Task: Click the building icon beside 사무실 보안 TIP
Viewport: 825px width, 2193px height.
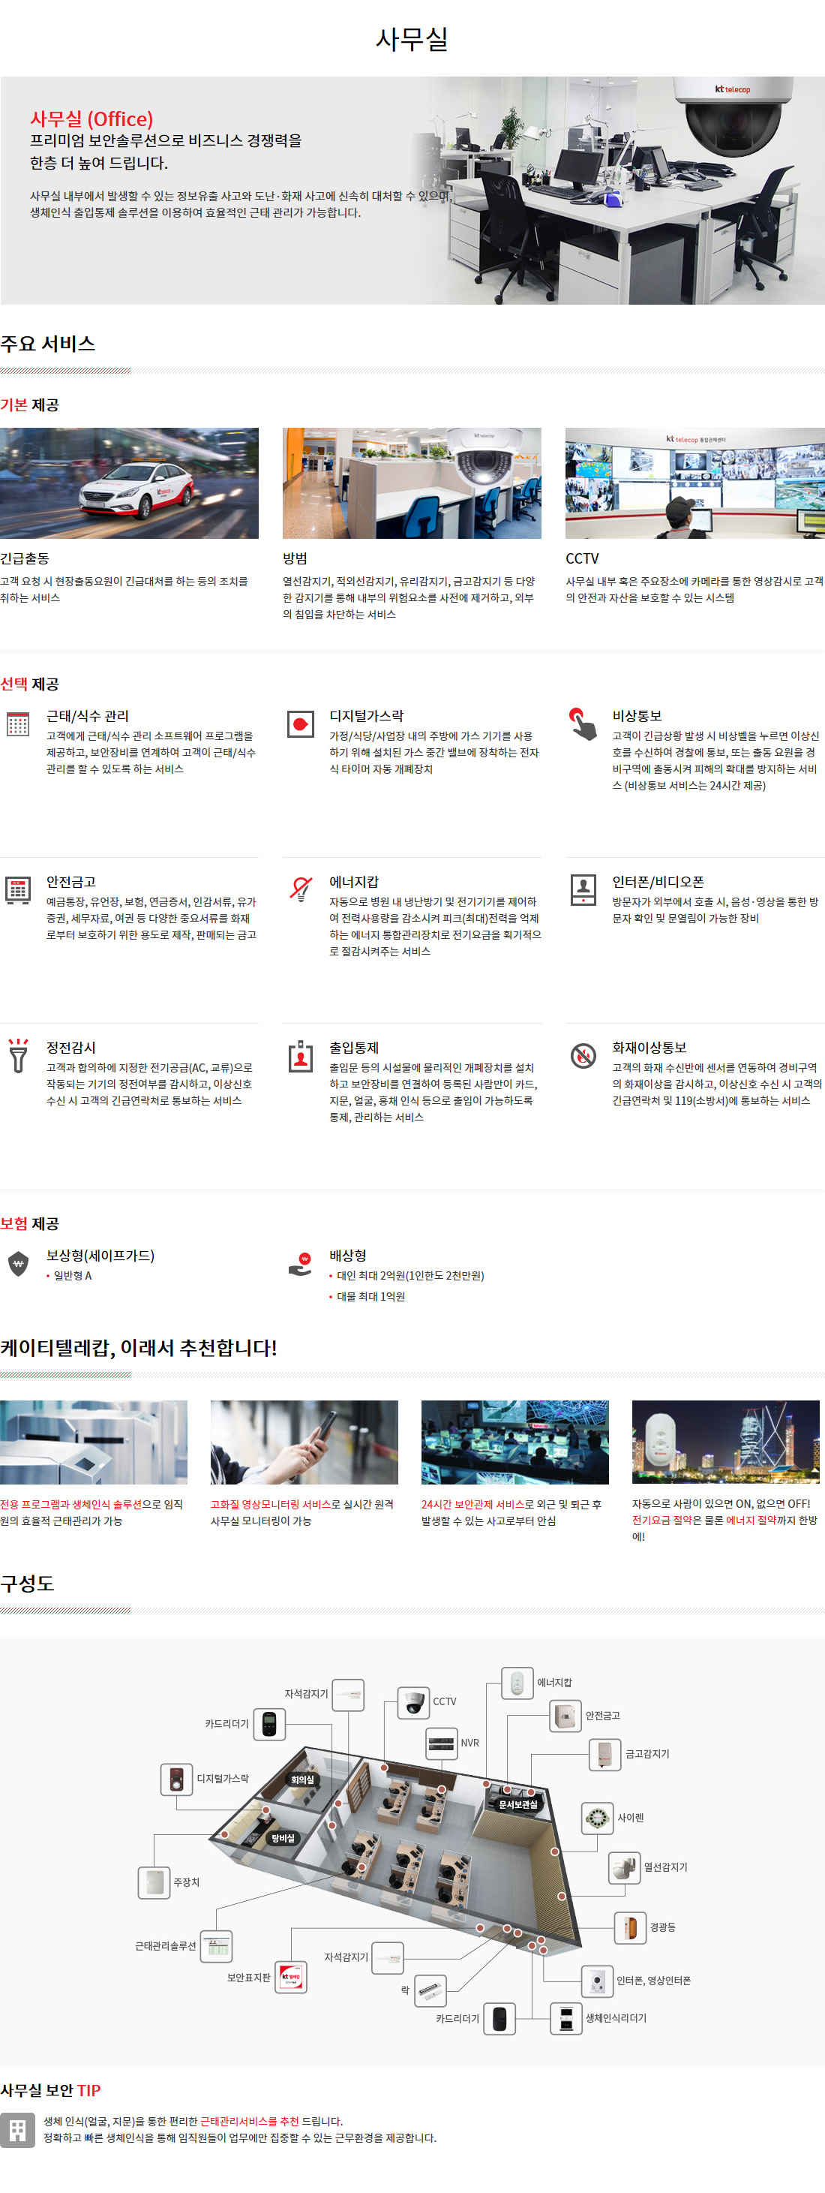Action: tap(18, 2130)
